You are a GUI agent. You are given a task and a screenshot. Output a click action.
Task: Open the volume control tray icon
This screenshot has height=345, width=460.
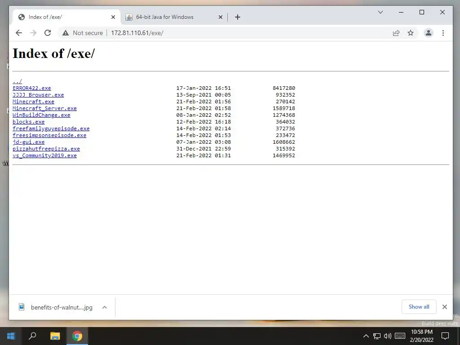click(x=388, y=336)
